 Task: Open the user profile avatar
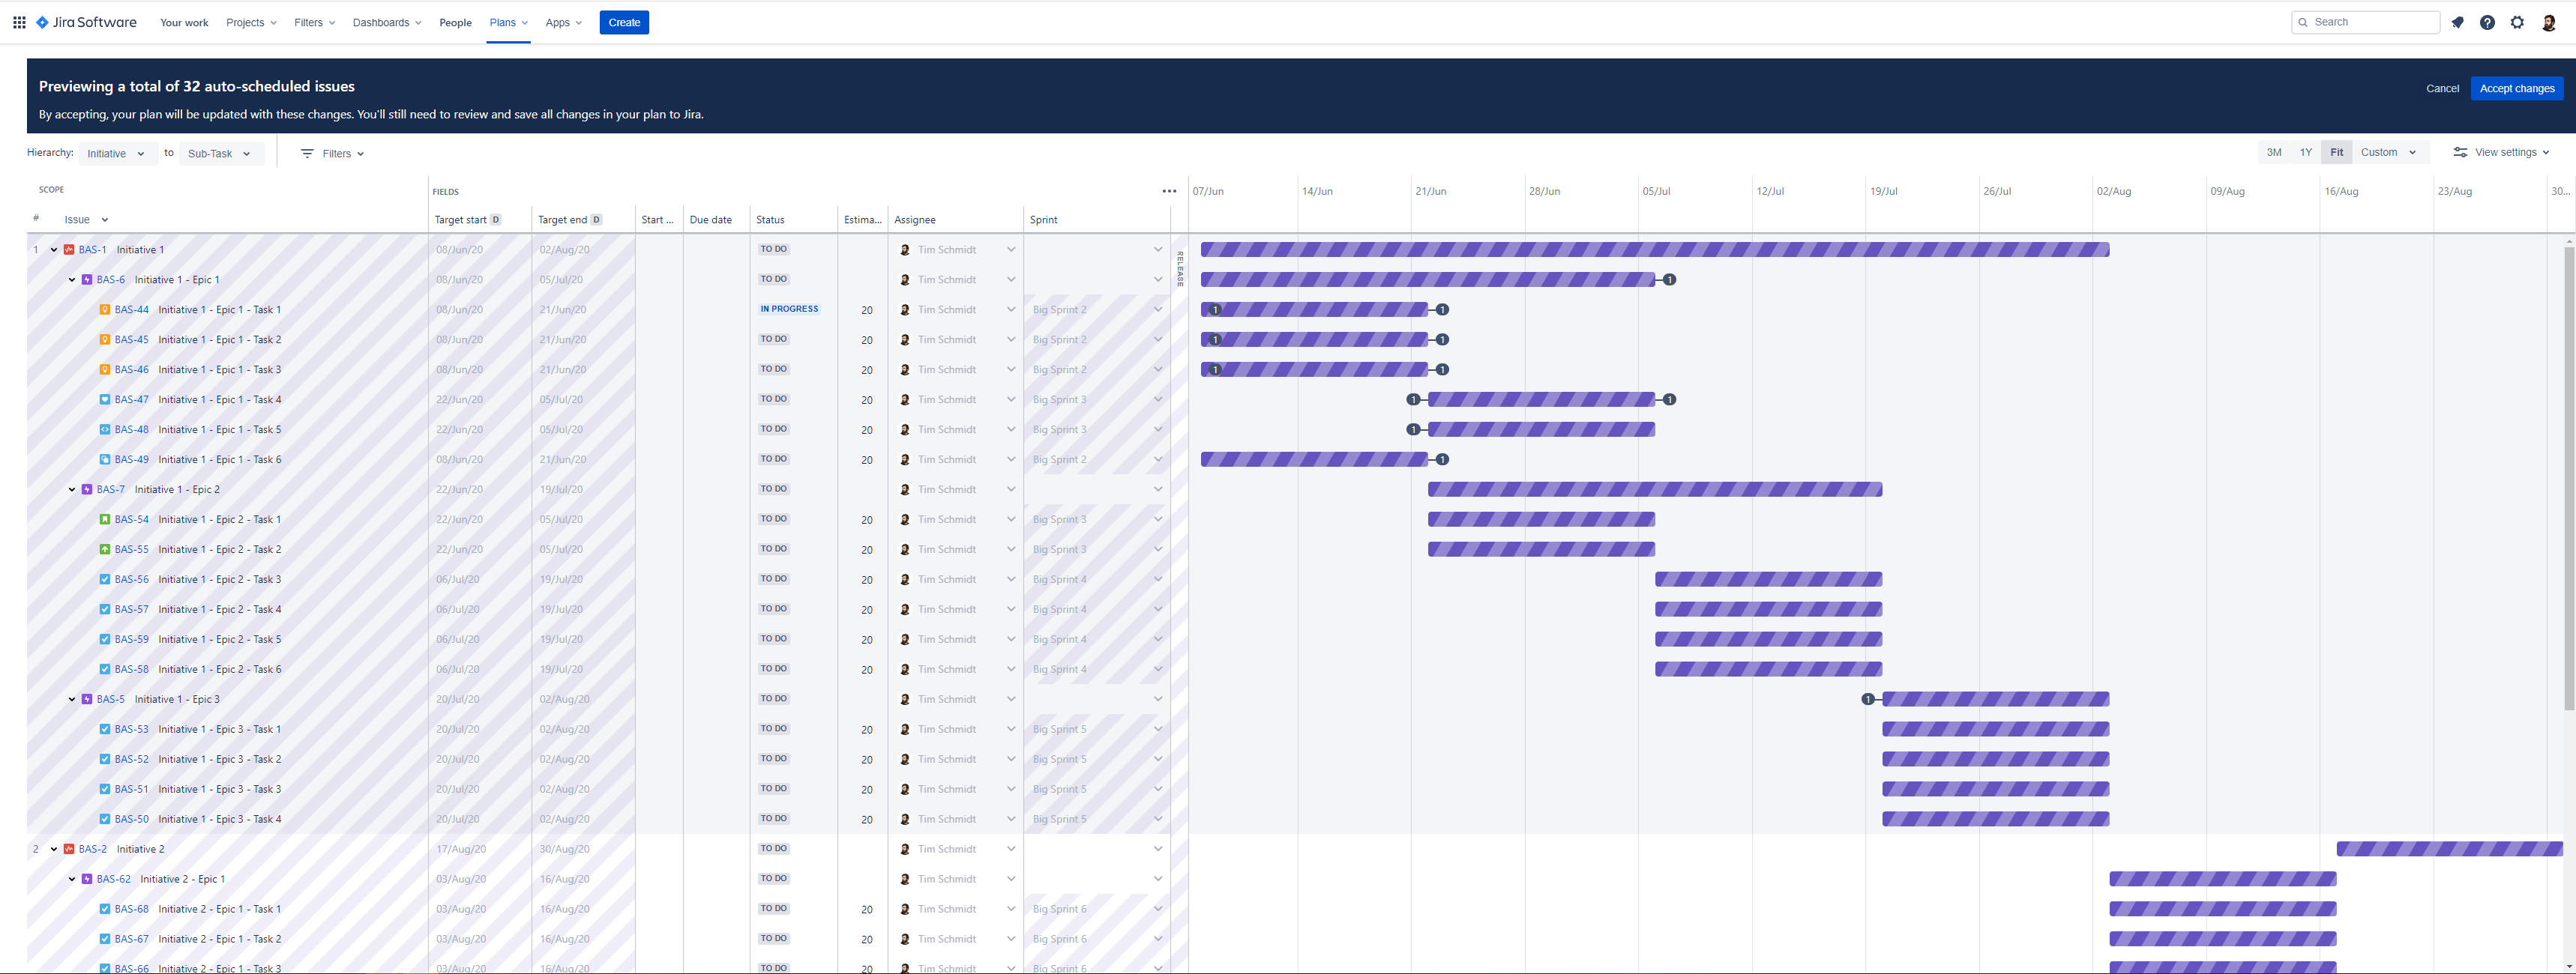click(2549, 22)
